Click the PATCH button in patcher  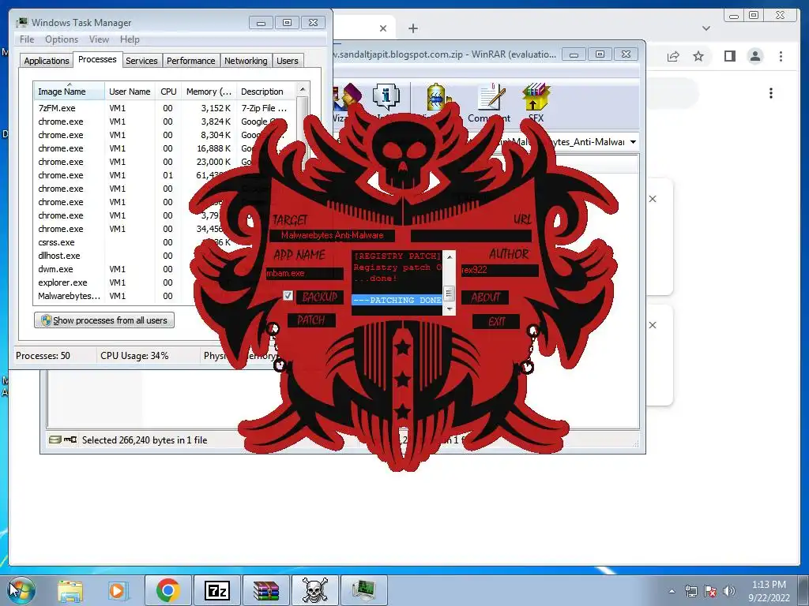(x=311, y=320)
